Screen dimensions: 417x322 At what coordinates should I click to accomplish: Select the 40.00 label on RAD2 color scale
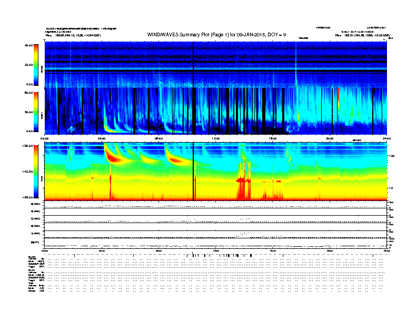(29, 45)
